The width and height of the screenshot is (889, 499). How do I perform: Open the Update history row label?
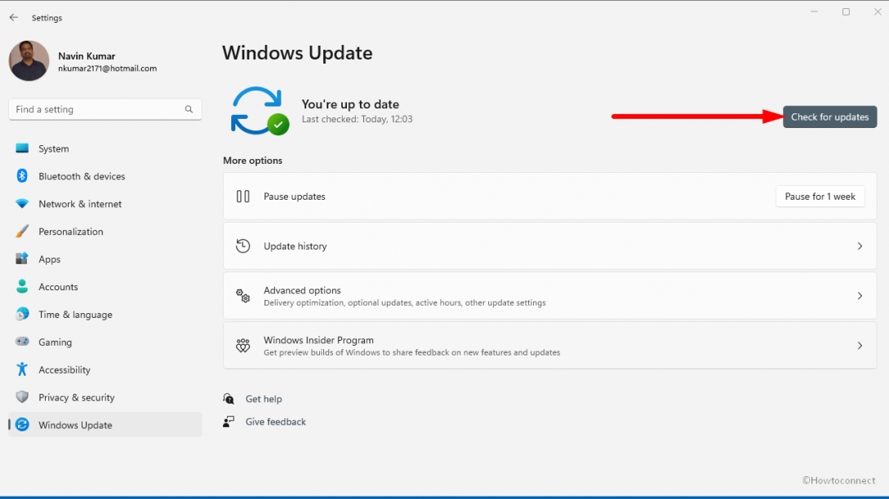click(x=295, y=246)
